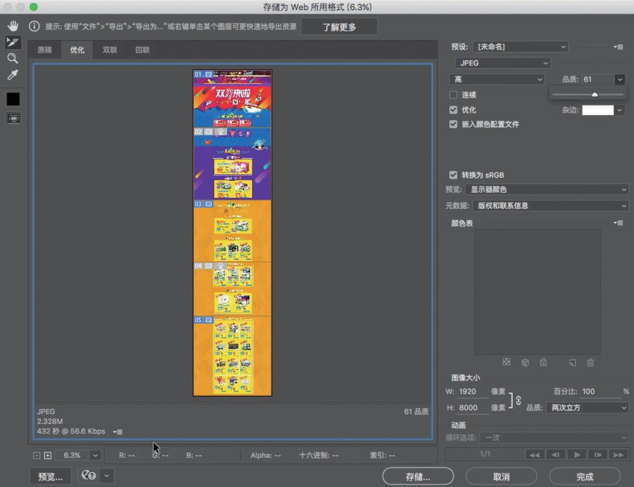The width and height of the screenshot is (634, 487).
Task: Toggle the 优化 (optimized) checkbox
Action: click(453, 110)
